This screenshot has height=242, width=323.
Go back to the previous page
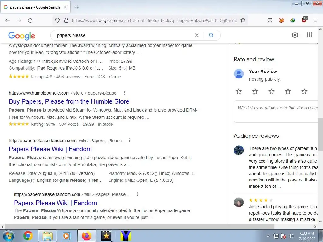coord(8,20)
